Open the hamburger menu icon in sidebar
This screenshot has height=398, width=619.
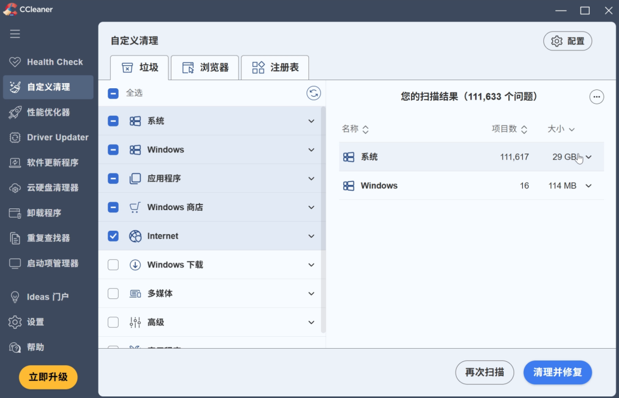(15, 34)
